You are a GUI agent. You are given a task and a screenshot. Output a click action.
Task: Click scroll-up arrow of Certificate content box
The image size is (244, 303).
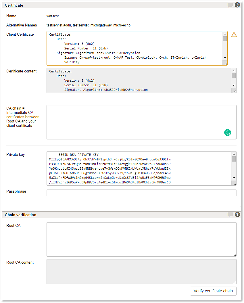click(234, 71)
